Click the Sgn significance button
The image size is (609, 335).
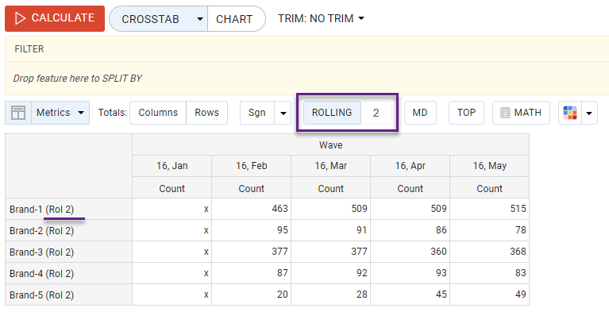[x=257, y=113]
